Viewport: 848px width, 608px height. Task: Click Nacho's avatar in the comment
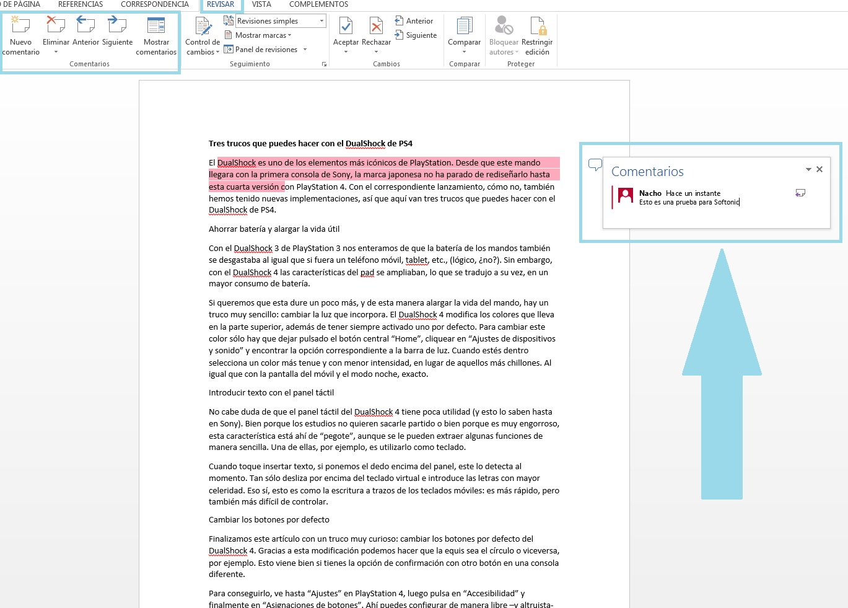coord(626,196)
